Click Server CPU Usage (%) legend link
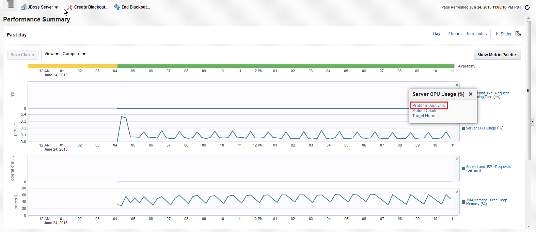The image size is (536, 232). 484,128
